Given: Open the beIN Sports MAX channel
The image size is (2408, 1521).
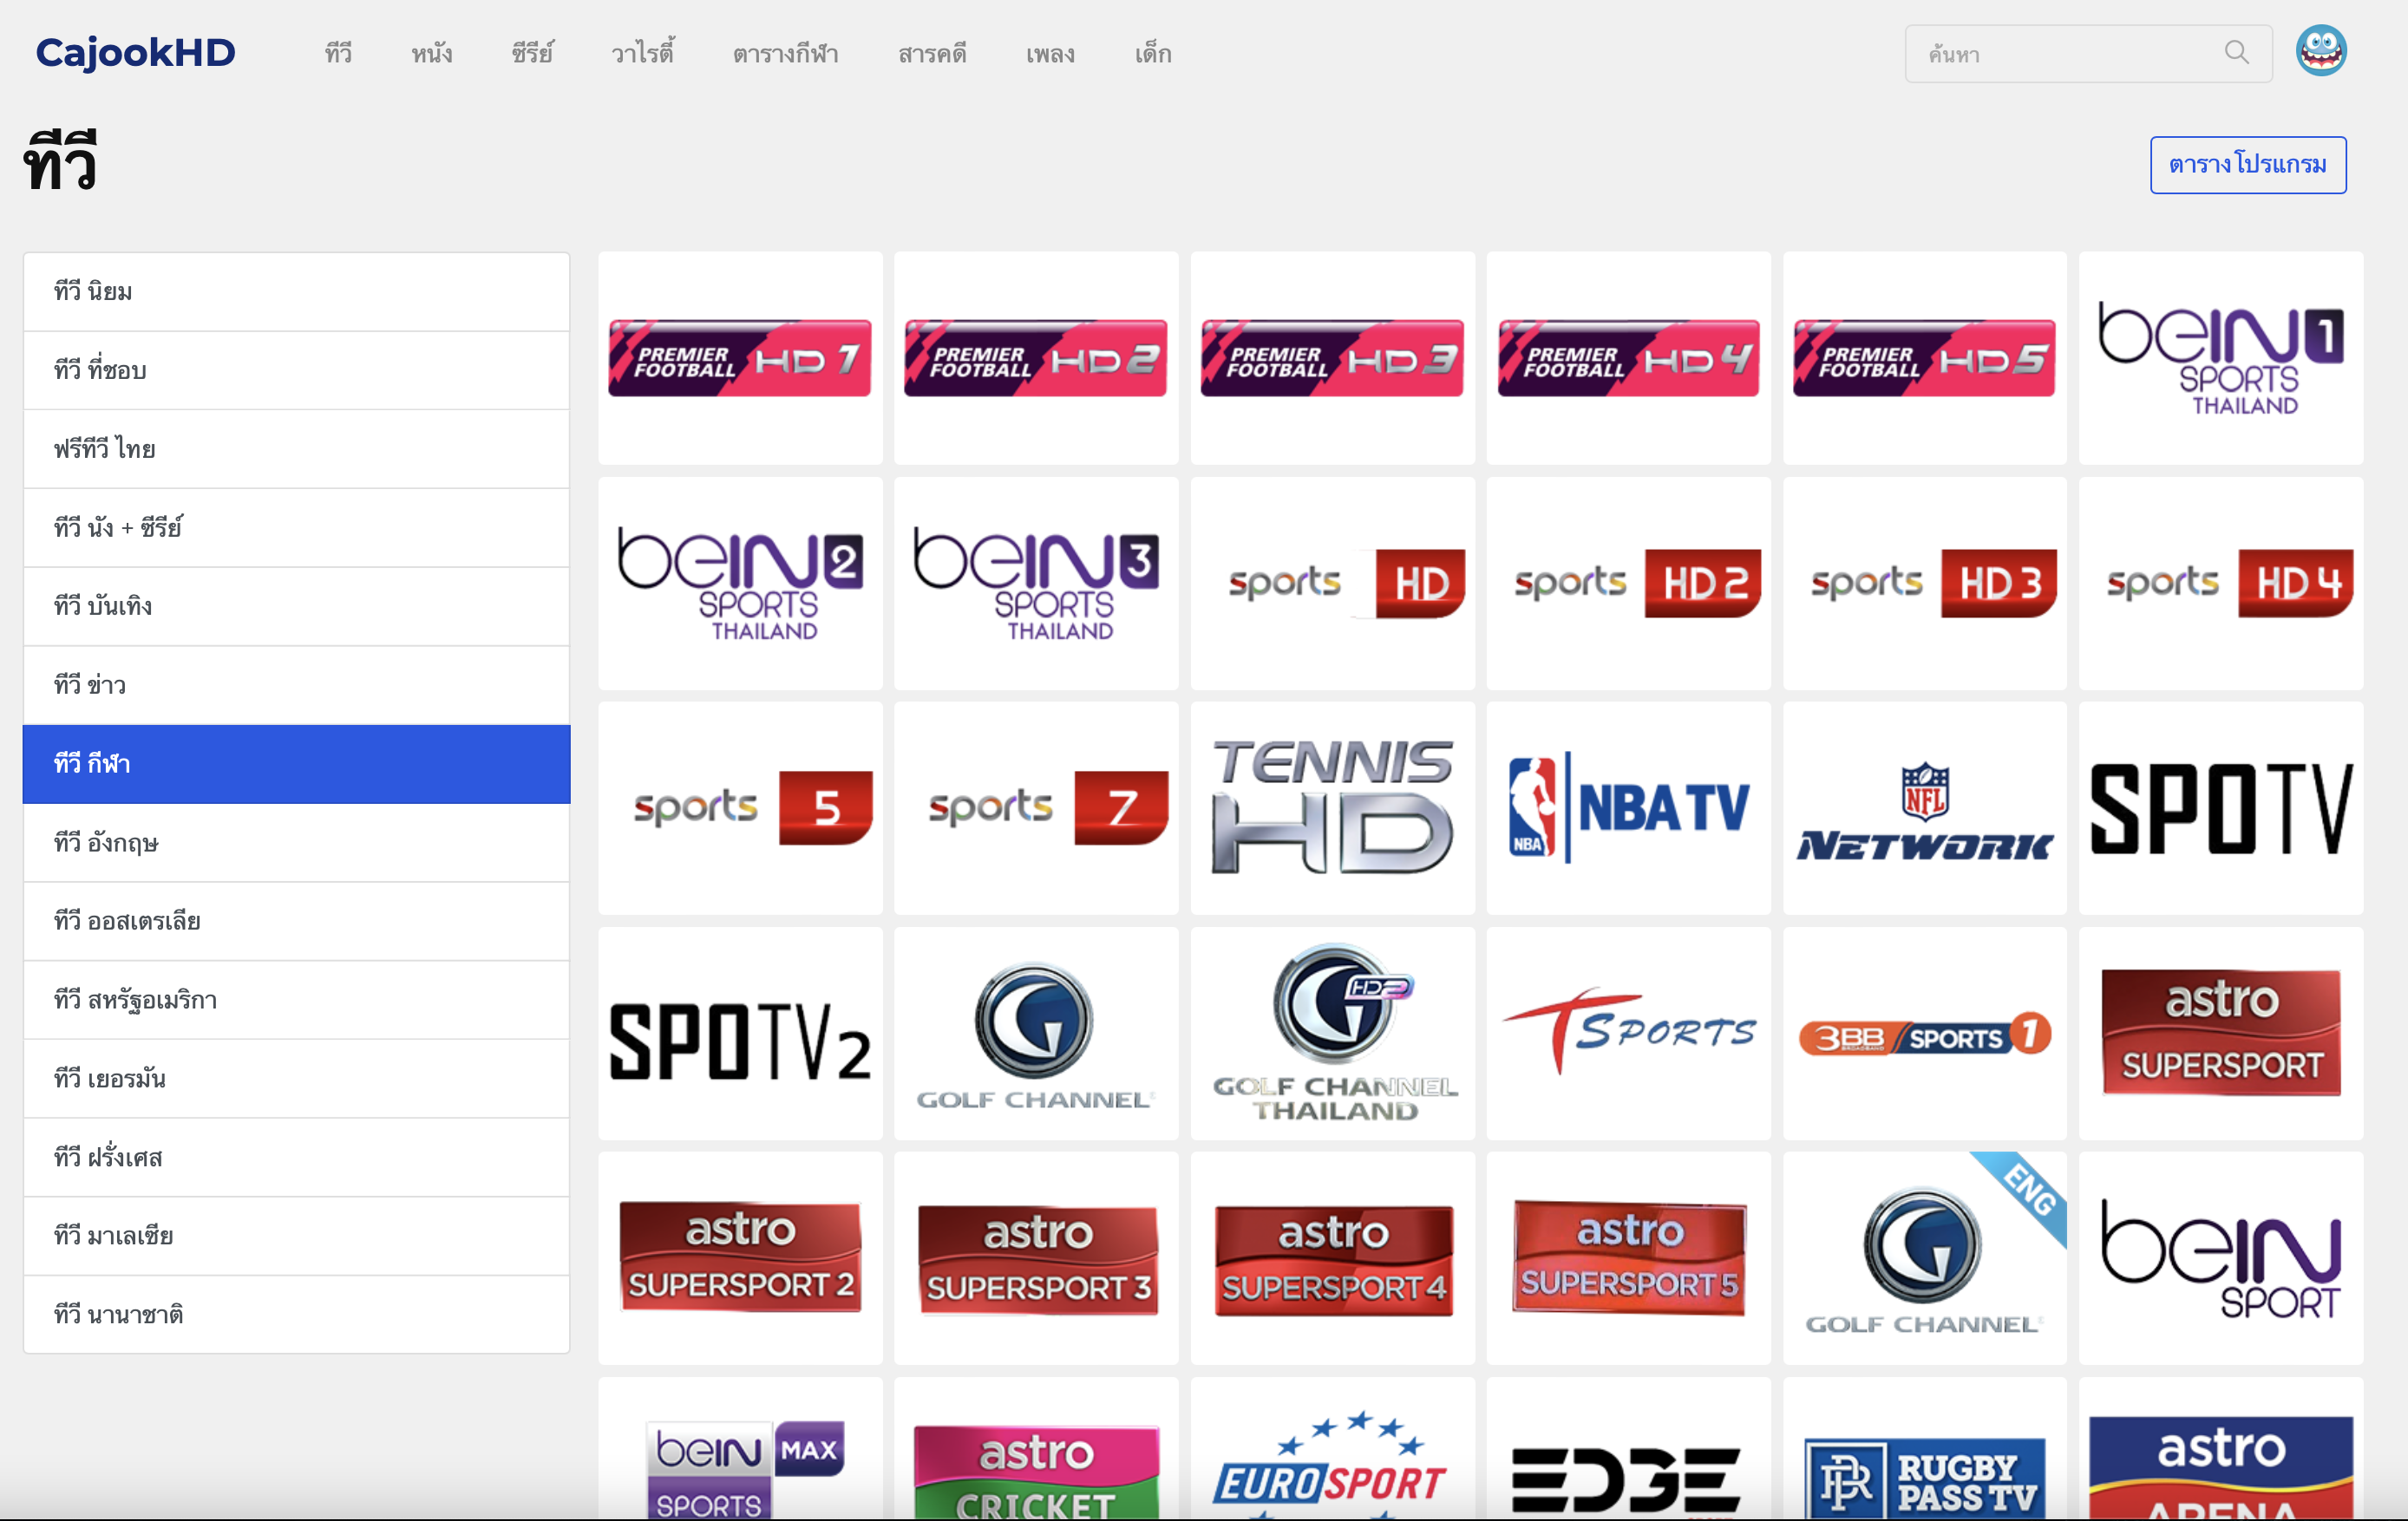Looking at the screenshot, I should pos(740,1450).
